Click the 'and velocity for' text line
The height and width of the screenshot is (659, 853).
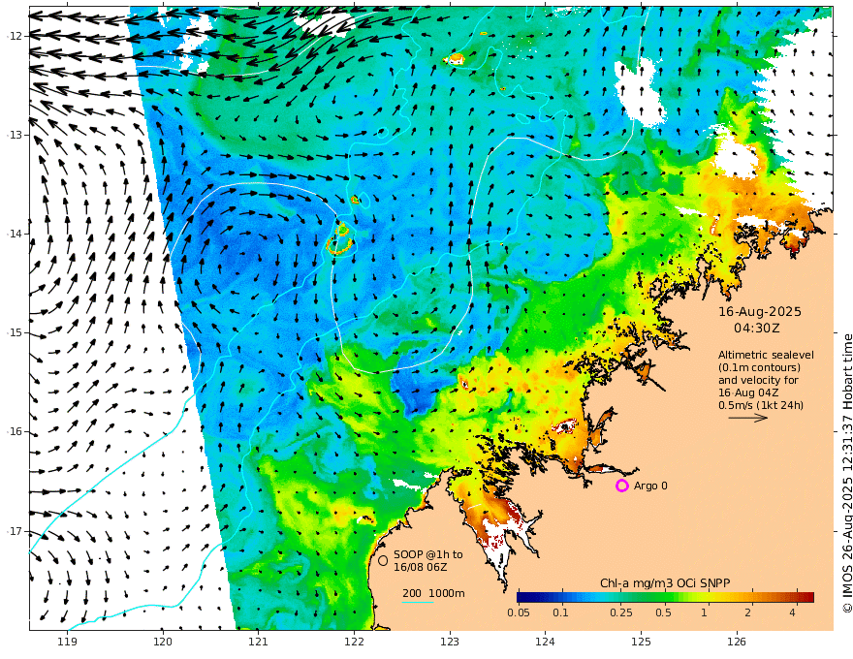(758, 380)
